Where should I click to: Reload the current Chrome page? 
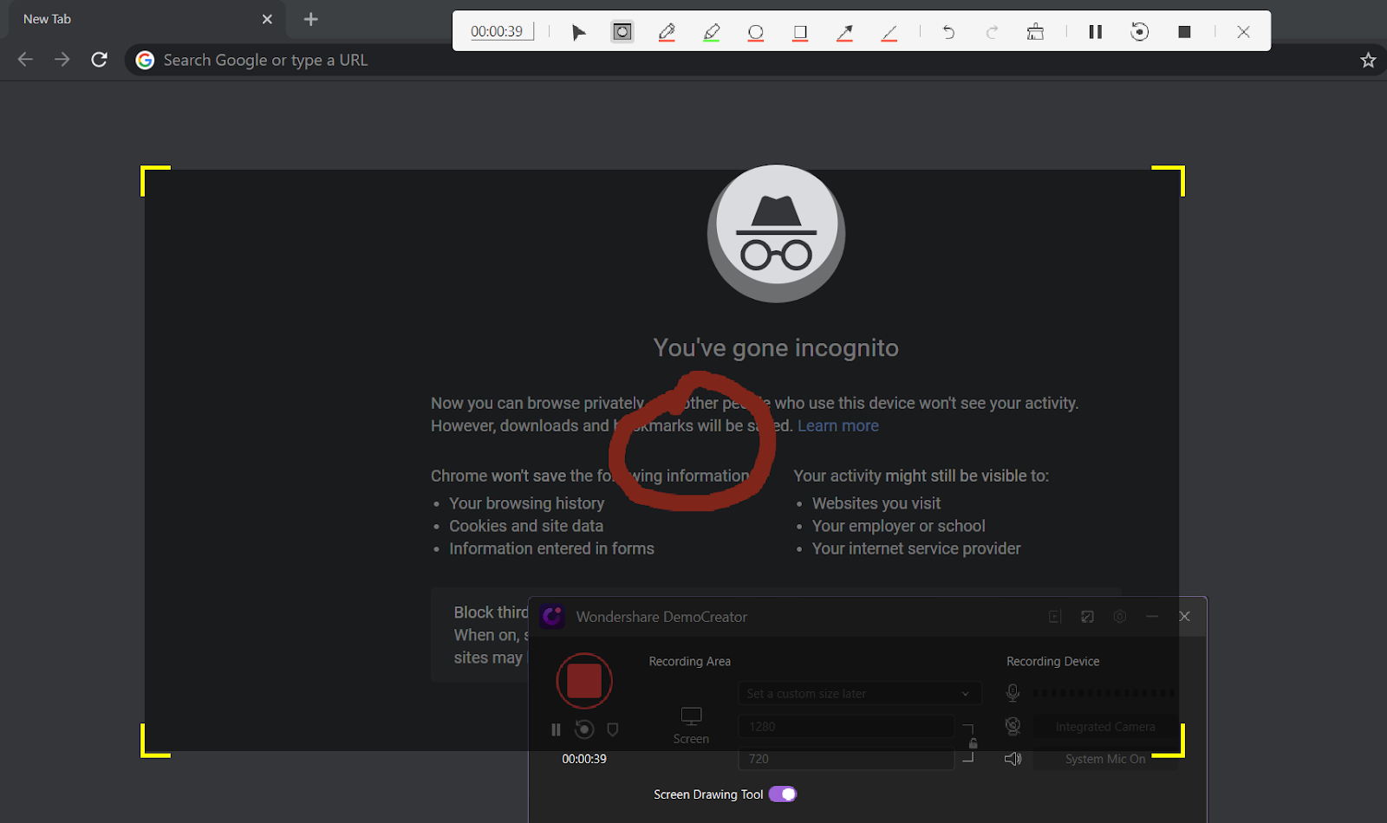99,60
